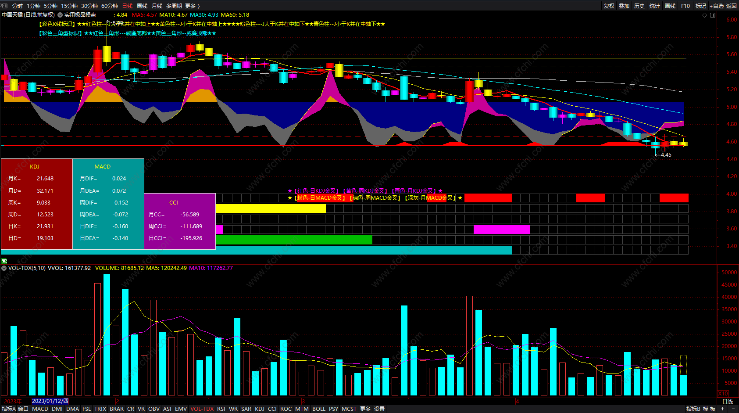
Task: Switch to 月线 monthly chart
Action: pyautogui.click(x=157, y=6)
